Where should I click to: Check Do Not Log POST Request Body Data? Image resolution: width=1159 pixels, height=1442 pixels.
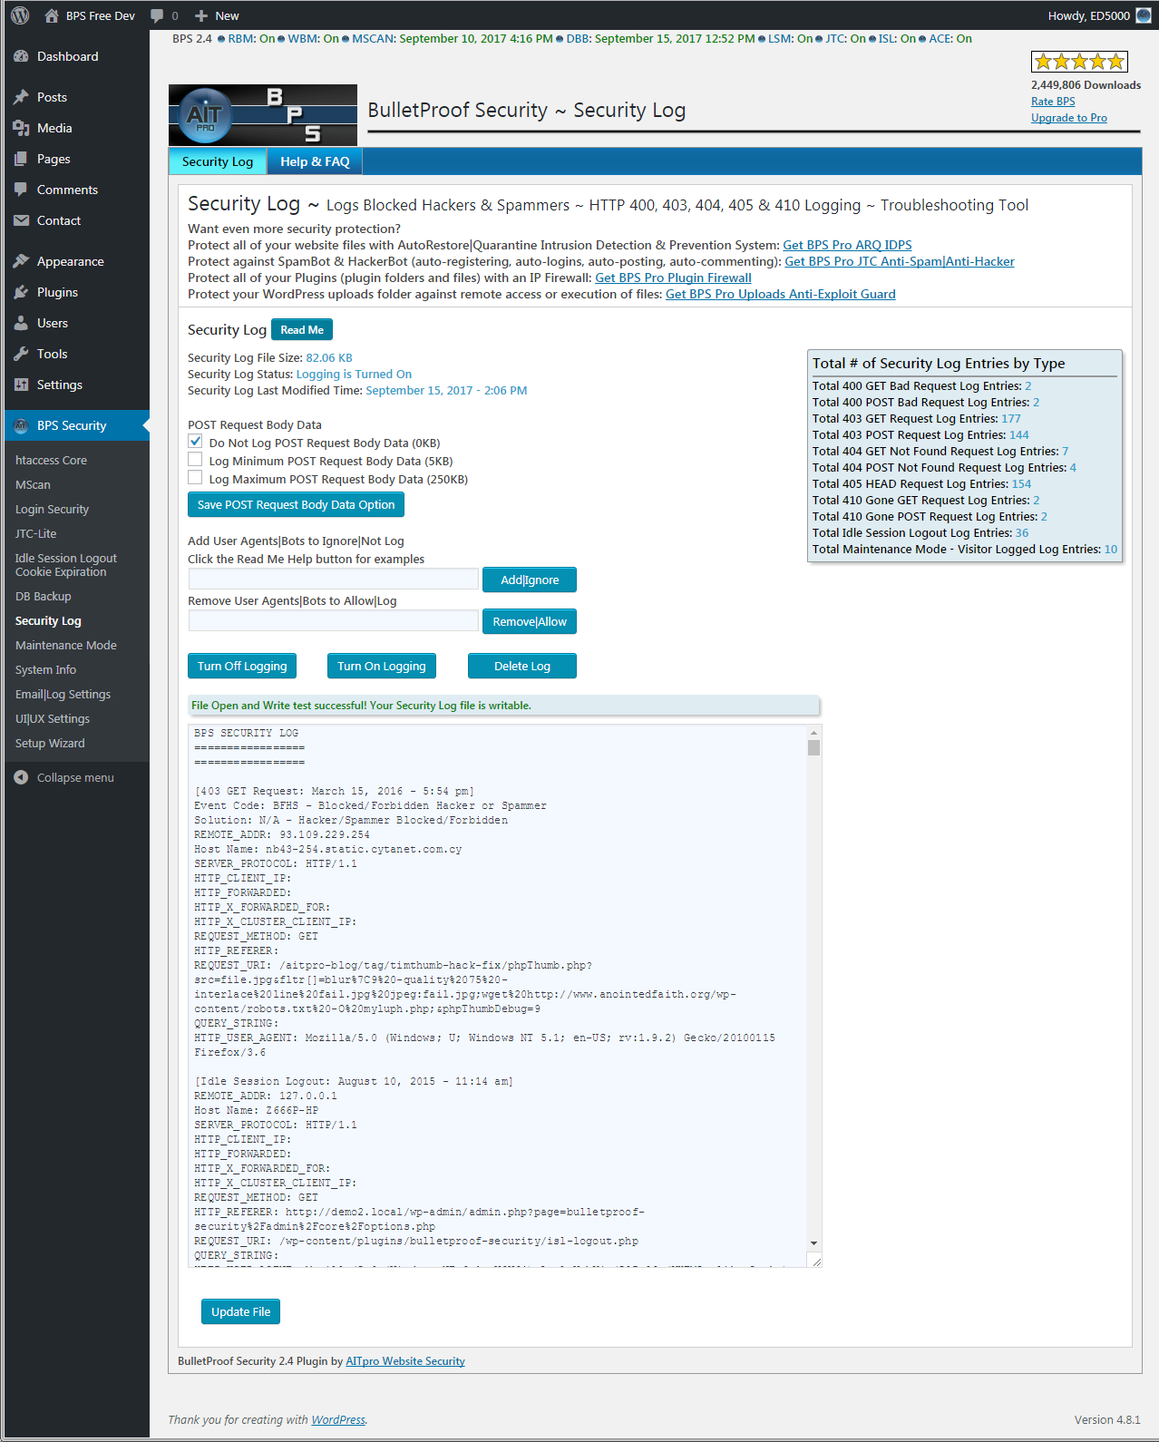(195, 442)
